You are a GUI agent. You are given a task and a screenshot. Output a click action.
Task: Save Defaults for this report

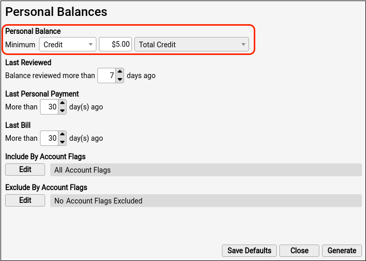point(249,251)
